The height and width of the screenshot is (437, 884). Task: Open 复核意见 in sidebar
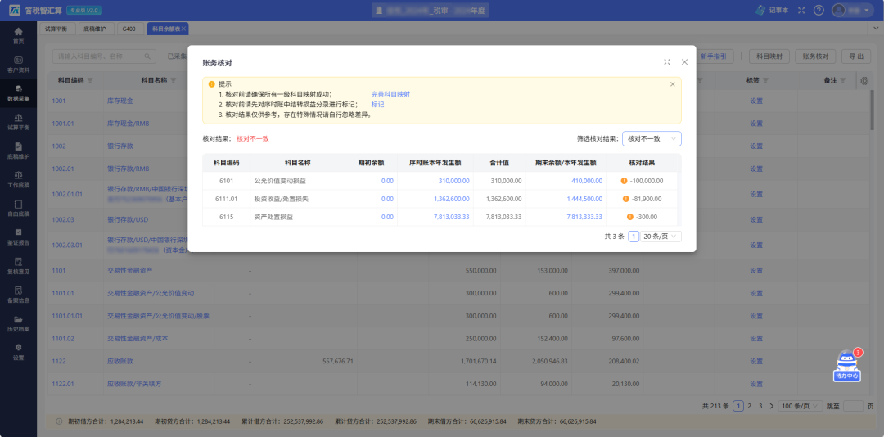click(x=19, y=266)
